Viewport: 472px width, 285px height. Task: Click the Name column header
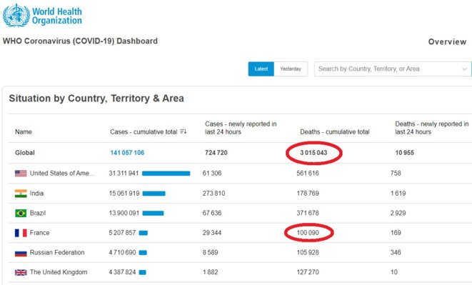point(24,131)
